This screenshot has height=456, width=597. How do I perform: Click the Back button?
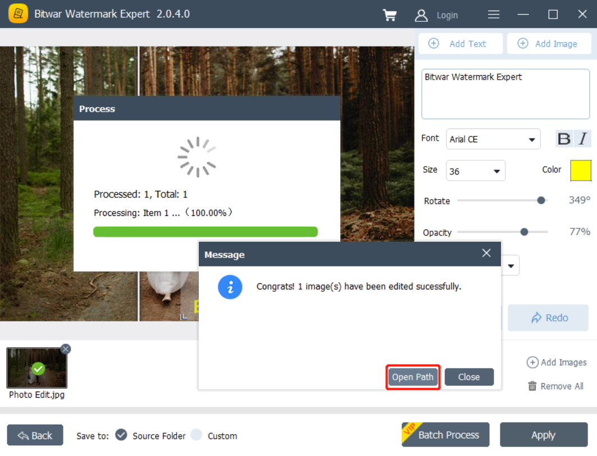[35, 435]
